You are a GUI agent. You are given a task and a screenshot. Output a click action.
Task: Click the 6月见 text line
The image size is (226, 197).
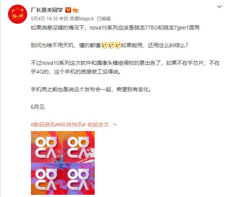[37, 107]
